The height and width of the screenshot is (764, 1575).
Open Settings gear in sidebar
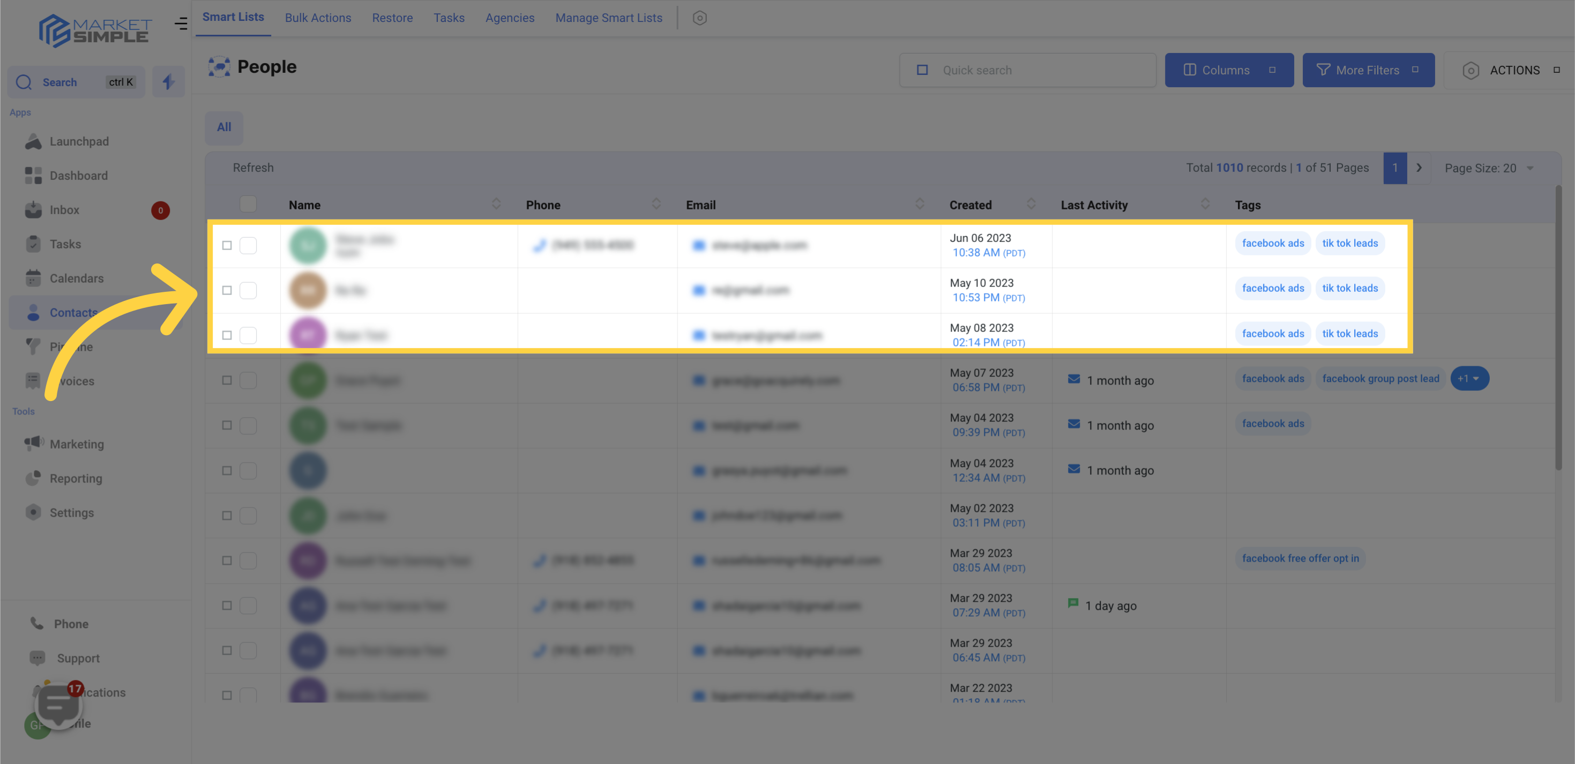(x=33, y=512)
